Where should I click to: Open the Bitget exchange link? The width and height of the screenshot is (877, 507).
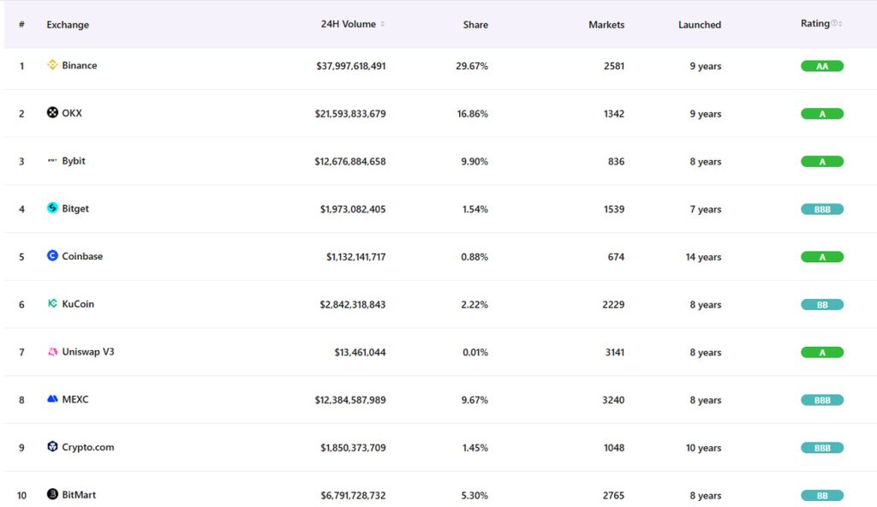(75, 209)
